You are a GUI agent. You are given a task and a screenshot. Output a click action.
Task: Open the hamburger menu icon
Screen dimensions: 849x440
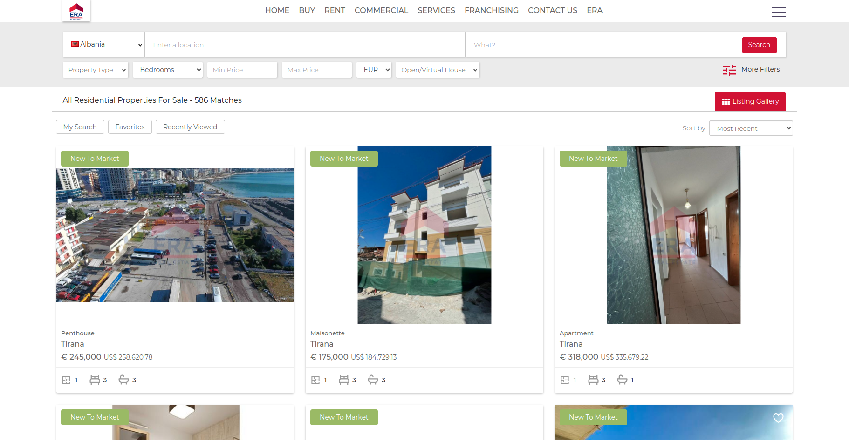coord(778,12)
